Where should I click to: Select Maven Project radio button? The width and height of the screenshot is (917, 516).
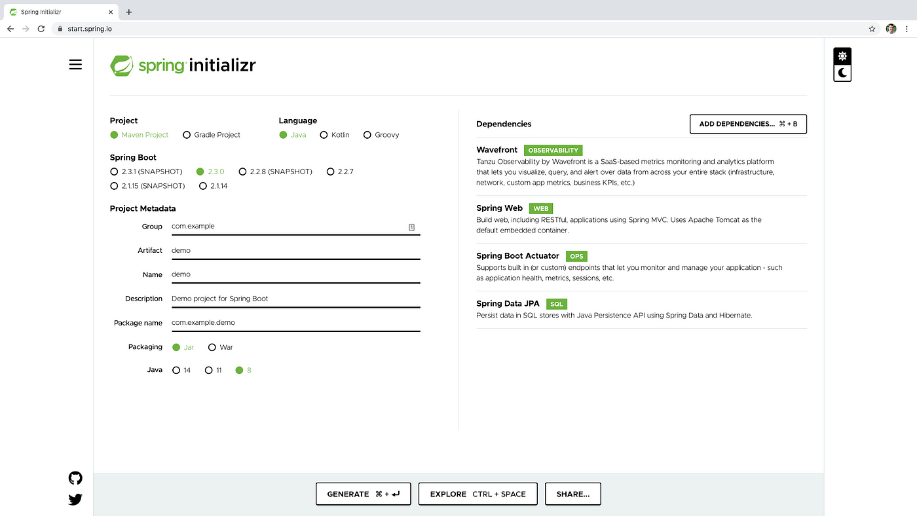(x=140, y=135)
